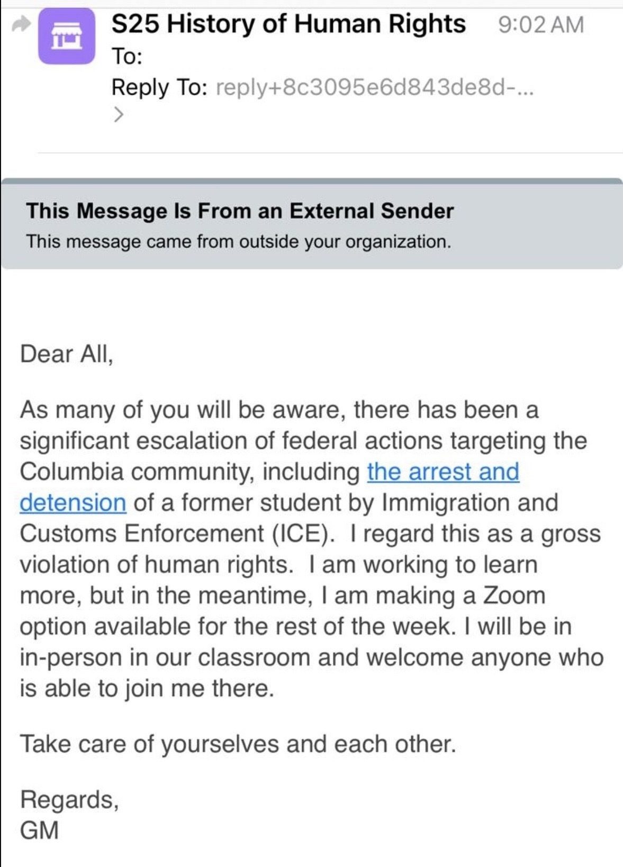
Task: Click the "Regards," closing line
Action: pos(69,799)
